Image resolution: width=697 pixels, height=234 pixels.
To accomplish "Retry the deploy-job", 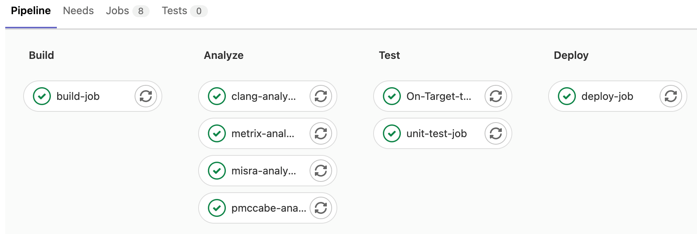I will 671,96.
